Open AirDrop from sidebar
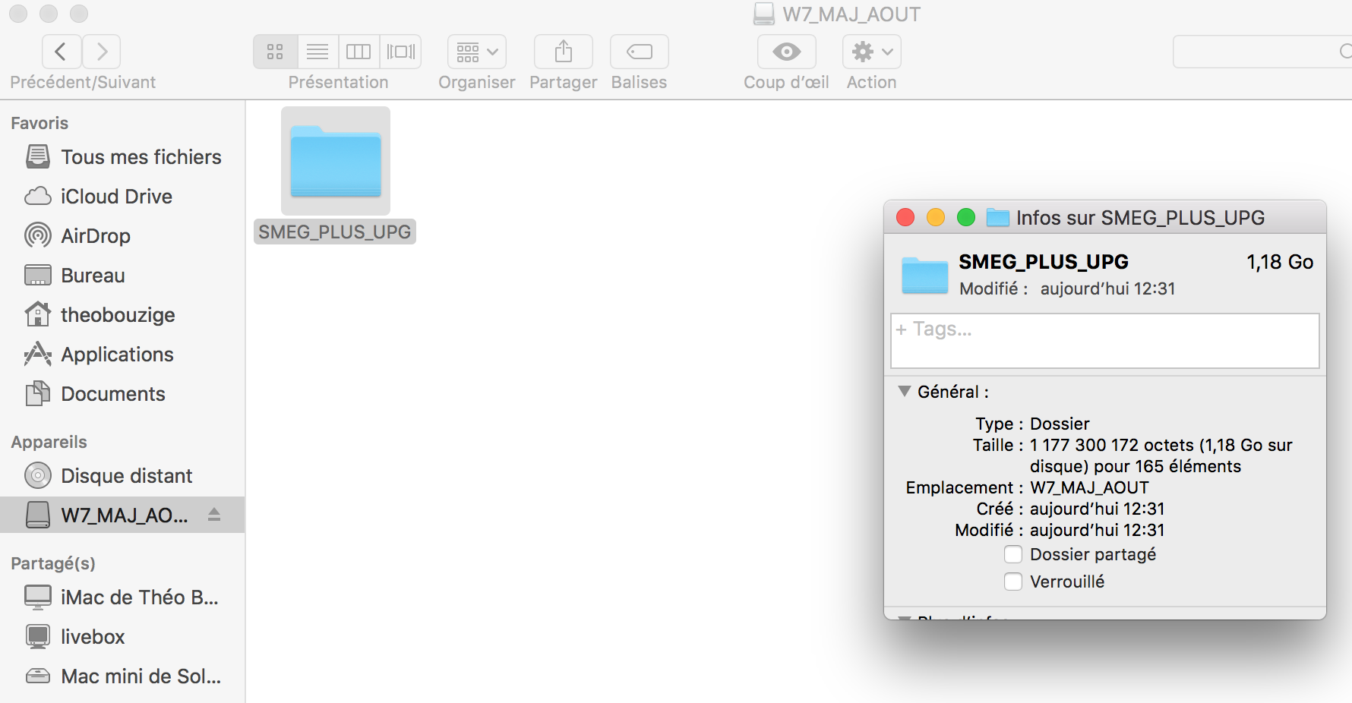This screenshot has height=703, width=1352. pyautogui.click(x=96, y=236)
